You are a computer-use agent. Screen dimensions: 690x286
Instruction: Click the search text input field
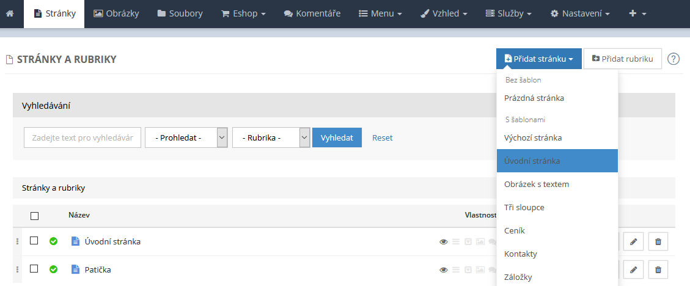pos(83,137)
